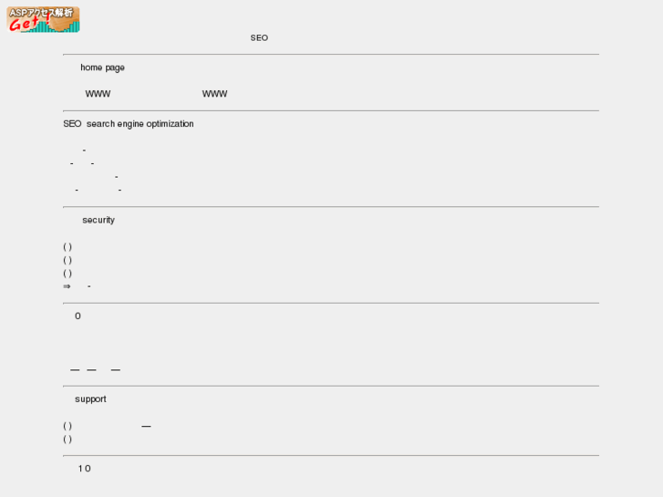Select the "home page" heading text
The height and width of the screenshot is (497, 663).
pyautogui.click(x=102, y=67)
